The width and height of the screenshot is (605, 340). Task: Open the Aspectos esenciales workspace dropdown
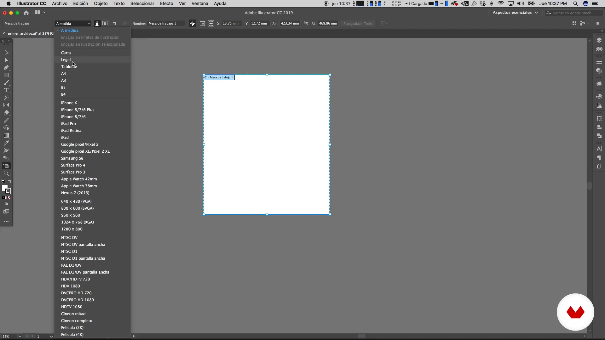click(515, 13)
